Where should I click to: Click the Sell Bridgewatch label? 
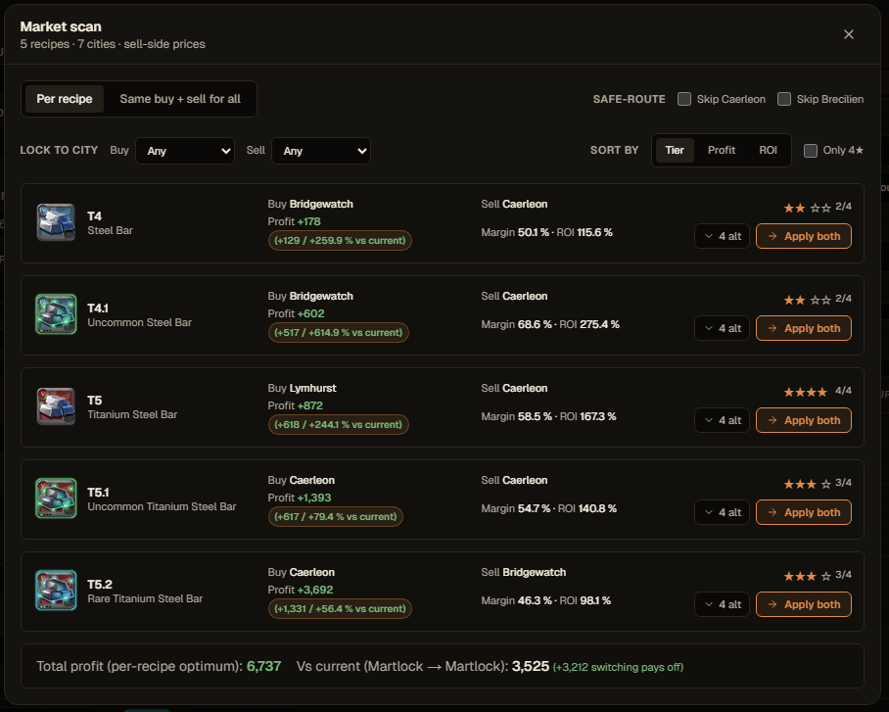(523, 572)
